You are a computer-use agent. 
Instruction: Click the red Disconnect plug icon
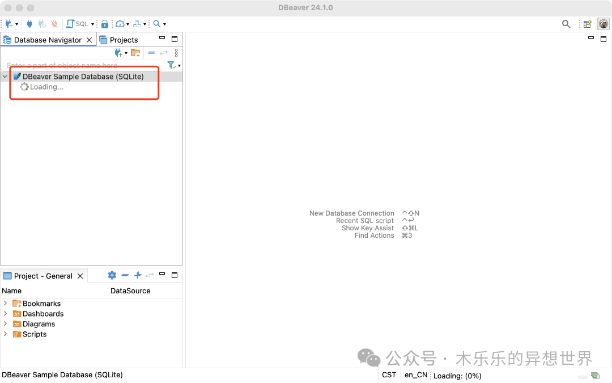pos(54,24)
